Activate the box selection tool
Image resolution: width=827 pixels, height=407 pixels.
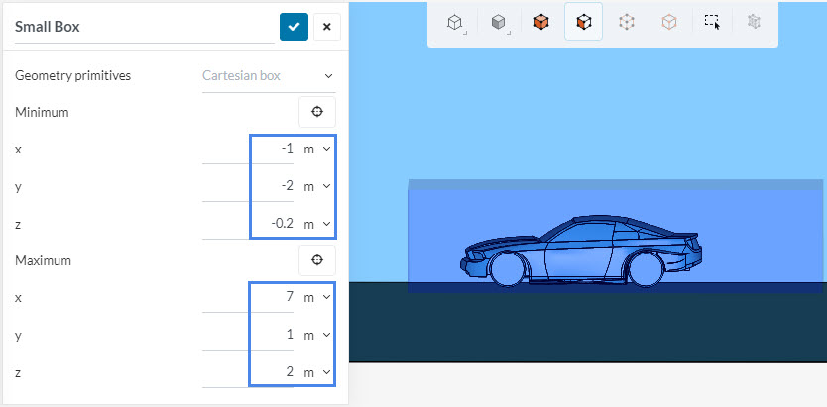[712, 22]
